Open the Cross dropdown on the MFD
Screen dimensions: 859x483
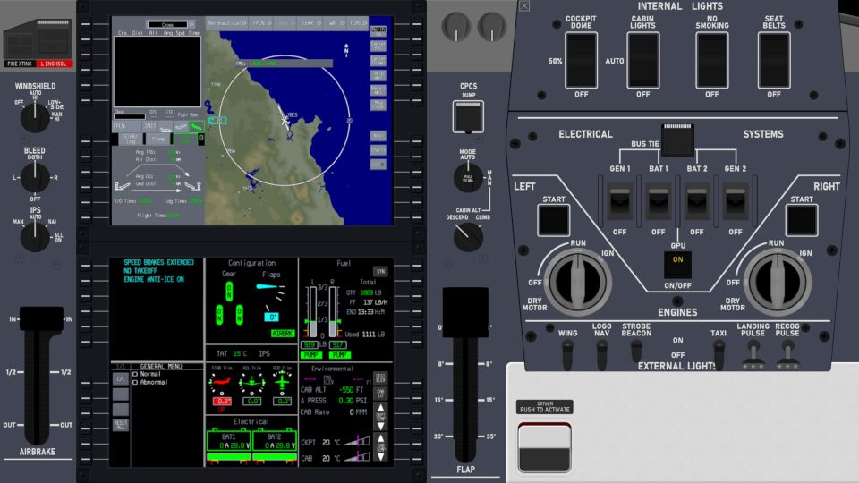coord(170,25)
